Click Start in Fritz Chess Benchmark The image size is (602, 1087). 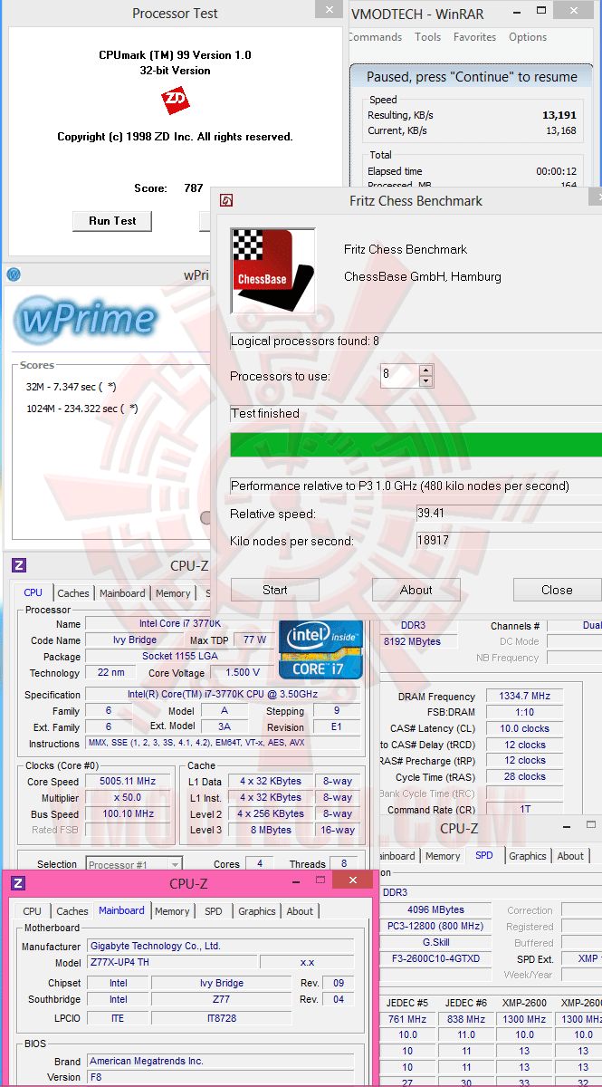275,590
